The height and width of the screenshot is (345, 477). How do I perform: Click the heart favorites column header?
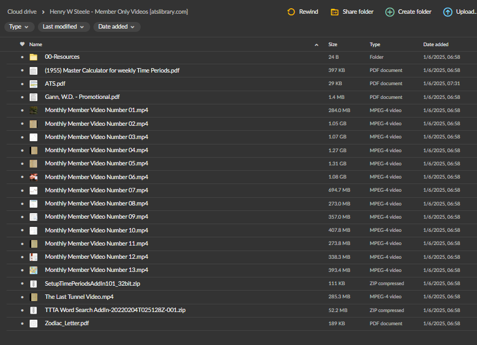(23, 44)
